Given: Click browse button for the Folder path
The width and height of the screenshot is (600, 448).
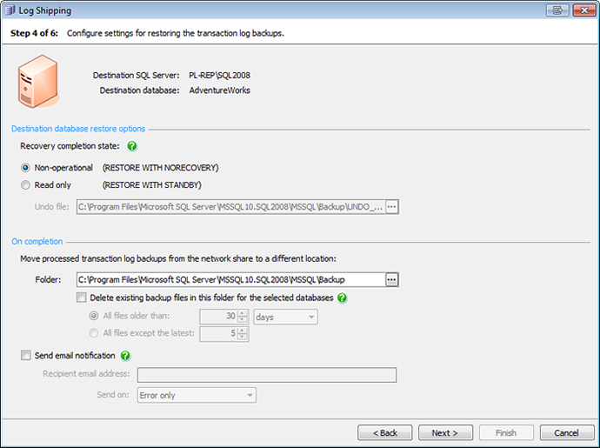Looking at the screenshot, I should 391,279.
